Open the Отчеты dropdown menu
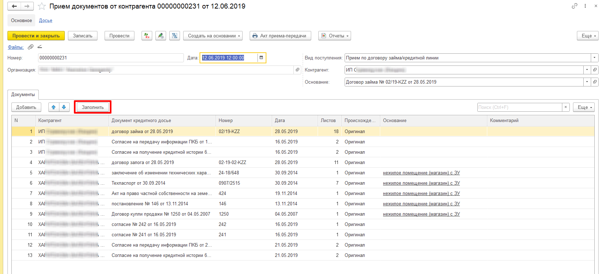The width and height of the screenshot is (605, 274). (x=335, y=36)
